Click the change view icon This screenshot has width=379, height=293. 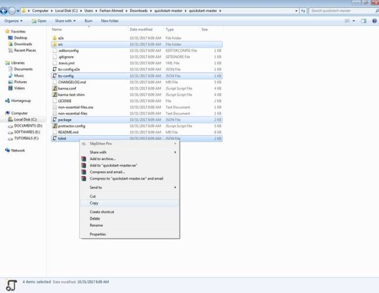(x=348, y=21)
